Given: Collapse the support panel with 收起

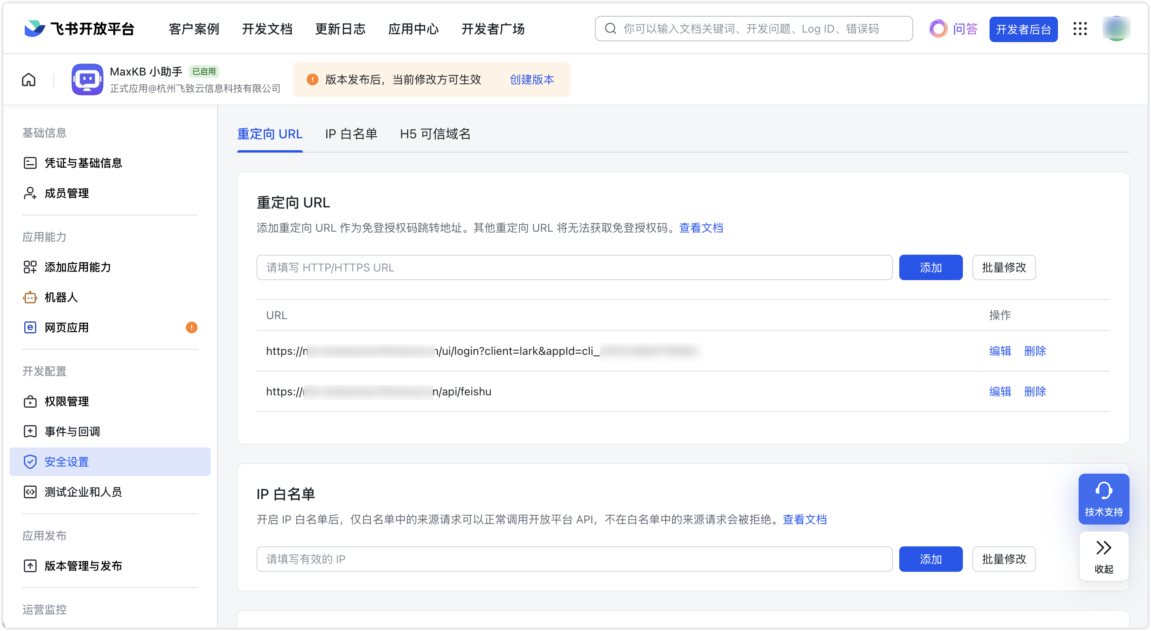Looking at the screenshot, I should pyautogui.click(x=1103, y=556).
